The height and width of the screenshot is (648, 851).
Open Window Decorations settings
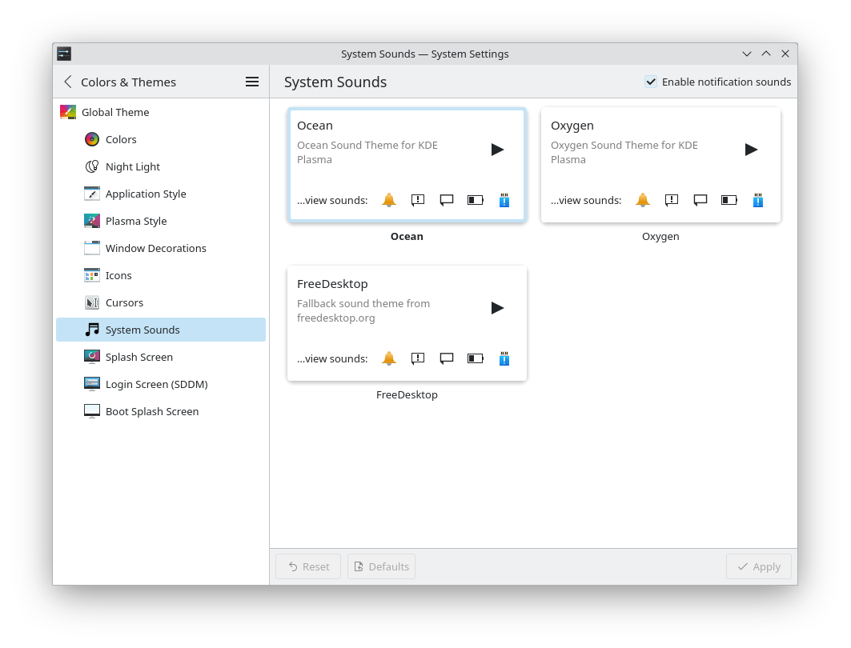click(155, 248)
